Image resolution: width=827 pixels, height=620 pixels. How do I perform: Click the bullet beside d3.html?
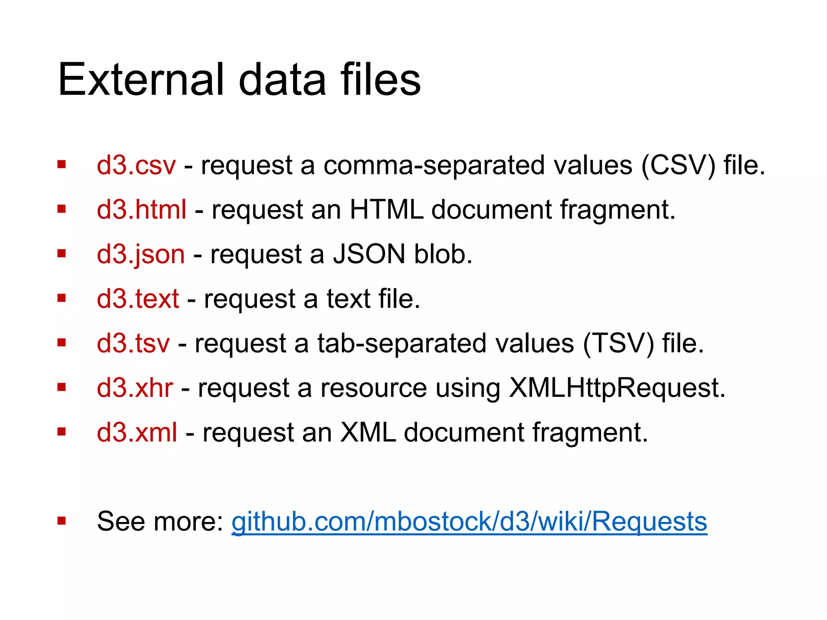[x=61, y=209]
